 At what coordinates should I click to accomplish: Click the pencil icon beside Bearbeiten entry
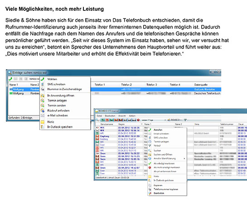150,193
